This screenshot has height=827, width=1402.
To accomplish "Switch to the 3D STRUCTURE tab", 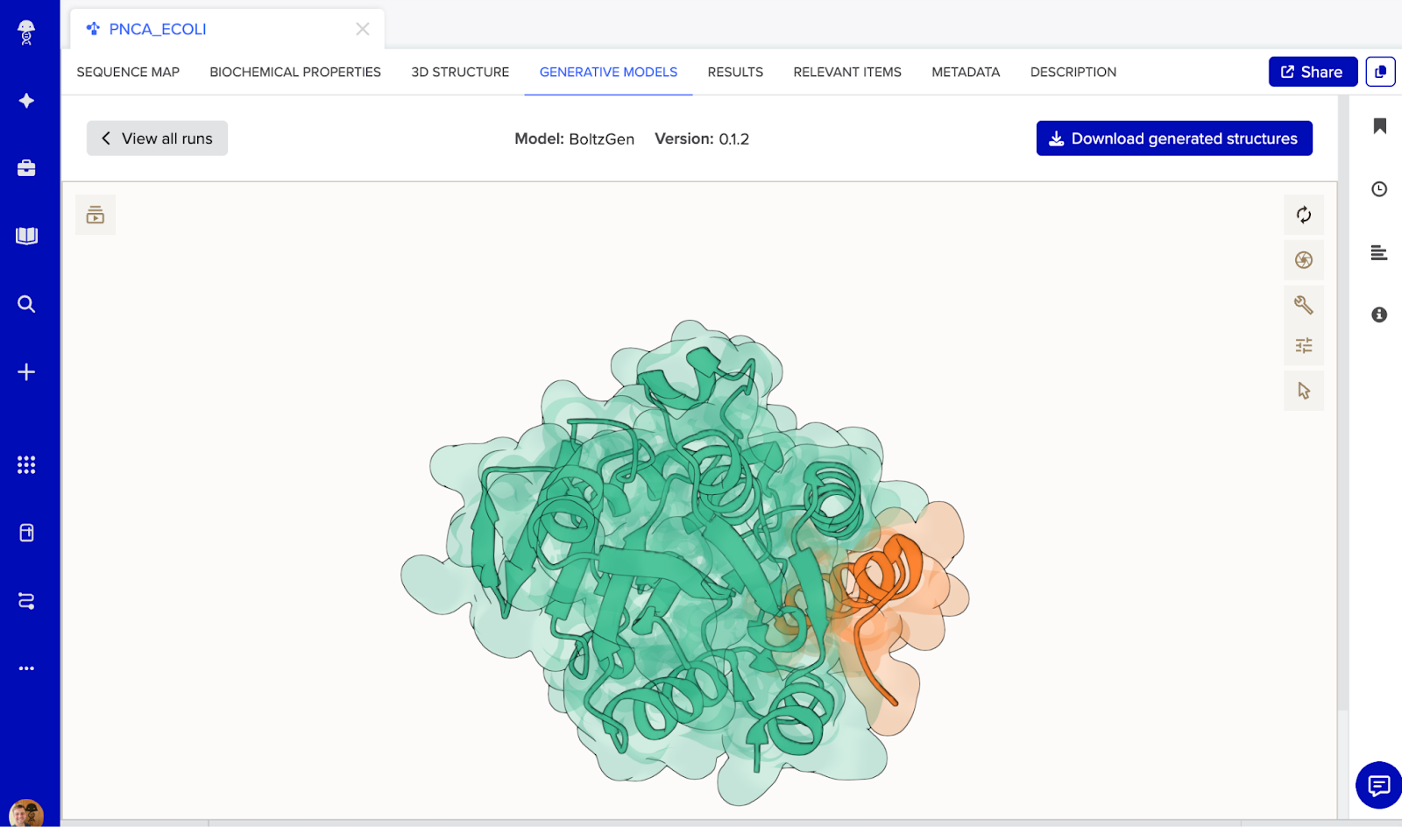I will (460, 72).
